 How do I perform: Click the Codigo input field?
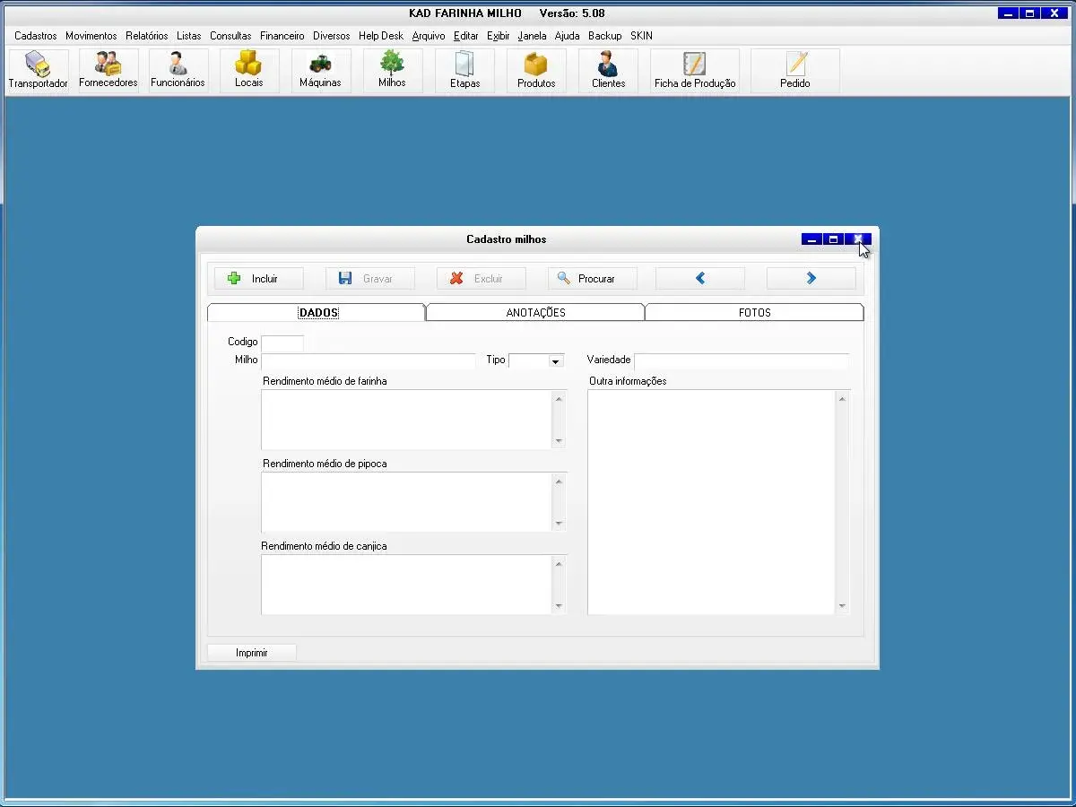point(282,343)
